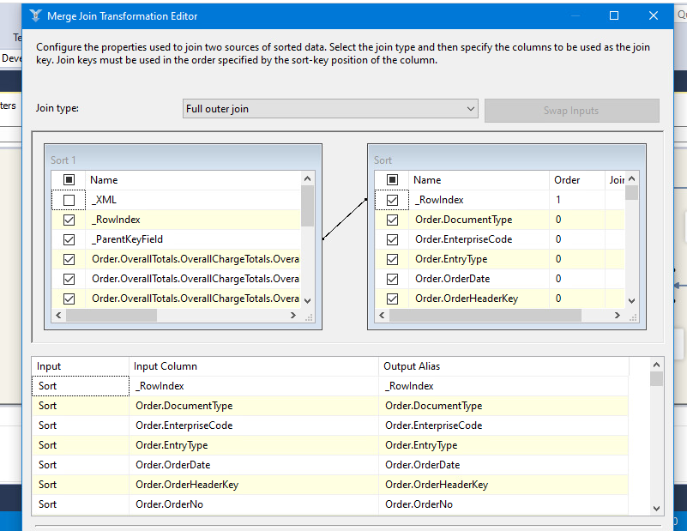Click up arrow of output grid scrollbar

point(656,365)
